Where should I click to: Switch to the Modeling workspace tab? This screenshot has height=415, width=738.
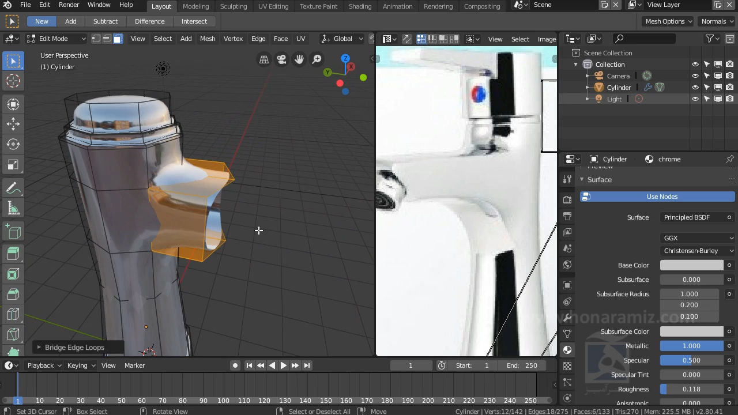195,6
